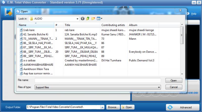202x112 pixels.
Task: Expand the 'Files of type' dropdown
Action: [159, 87]
